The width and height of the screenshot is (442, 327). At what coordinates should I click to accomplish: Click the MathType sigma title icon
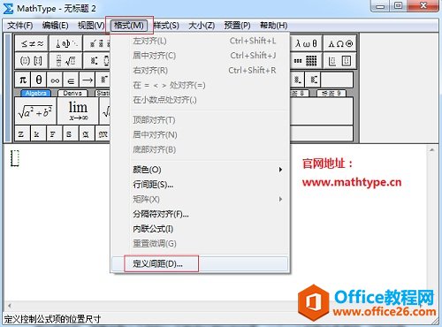pos(8,8)
